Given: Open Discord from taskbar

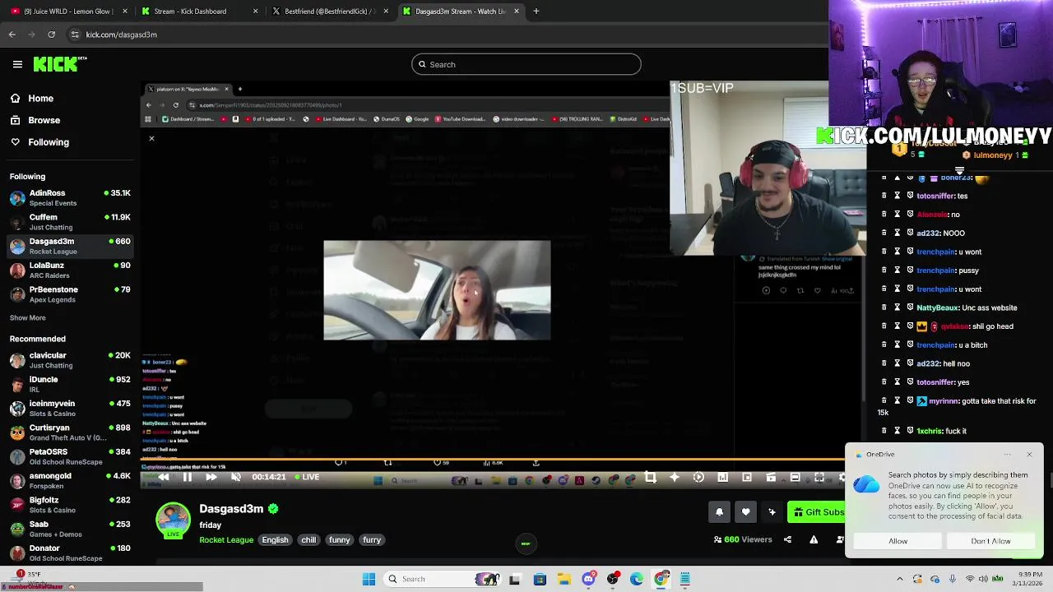Looking at the screenshot, I should click(x=588, y=579).
